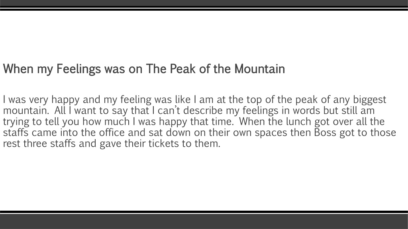408x229 pixels.
Task: Click the dark gray bar at the bottom of slide
Action: [x=204, y=221]
